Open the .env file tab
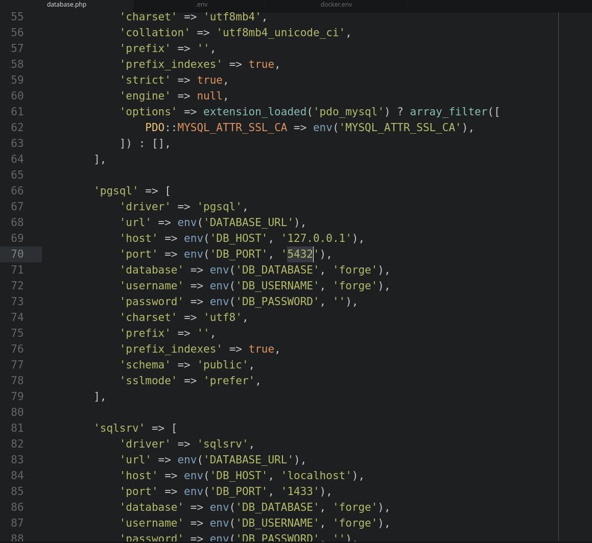The image size is (592, 543). point(202,5)
